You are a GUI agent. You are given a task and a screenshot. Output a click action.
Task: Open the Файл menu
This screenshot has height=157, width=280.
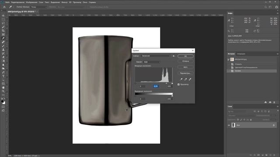[x=7, y=2]
